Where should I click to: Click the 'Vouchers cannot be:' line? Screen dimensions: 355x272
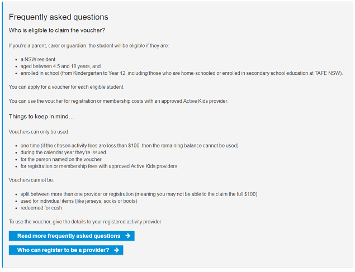(31, 180)
